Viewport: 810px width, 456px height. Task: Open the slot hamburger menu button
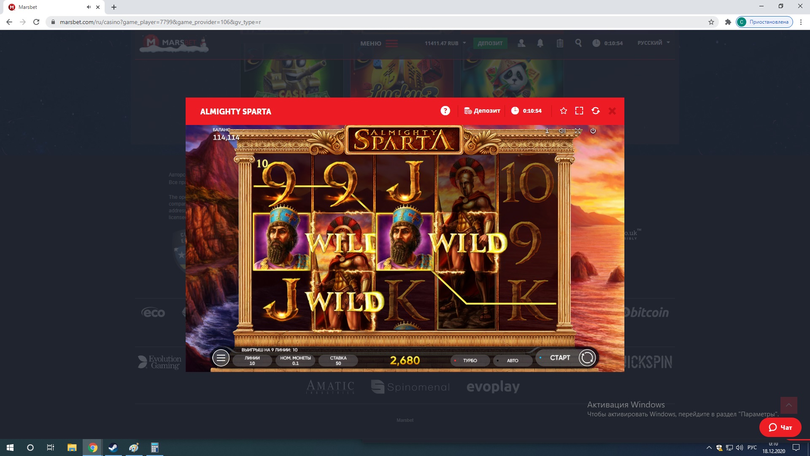(221, 358)
